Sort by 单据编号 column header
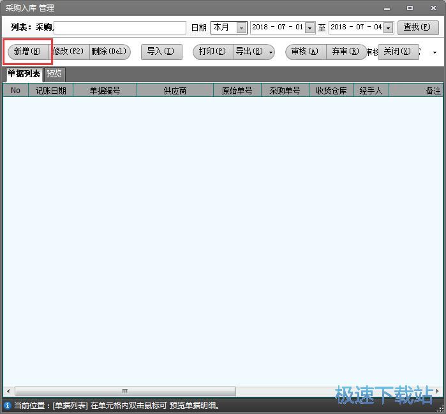Viewport: 446px width, 414px height. [105, 91]
